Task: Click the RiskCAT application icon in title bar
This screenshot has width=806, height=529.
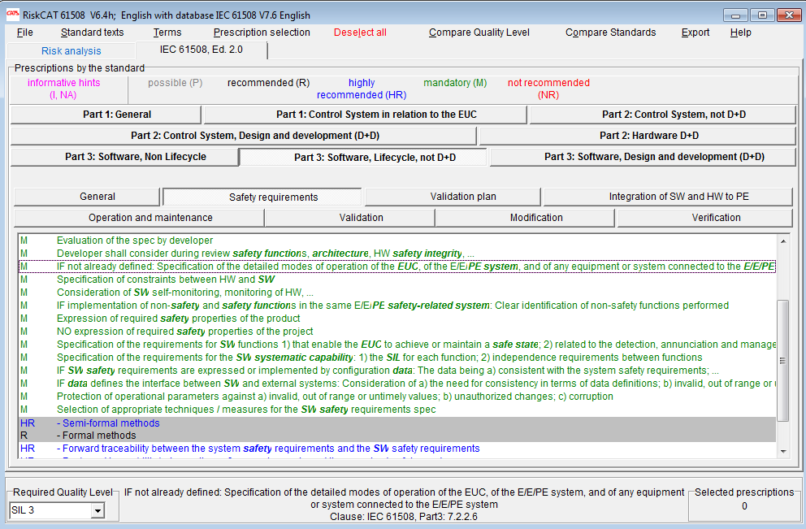Action: click(x=13, y=15)
